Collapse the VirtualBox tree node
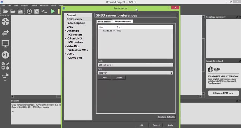 pyautogui.click(x=65, y=46)
